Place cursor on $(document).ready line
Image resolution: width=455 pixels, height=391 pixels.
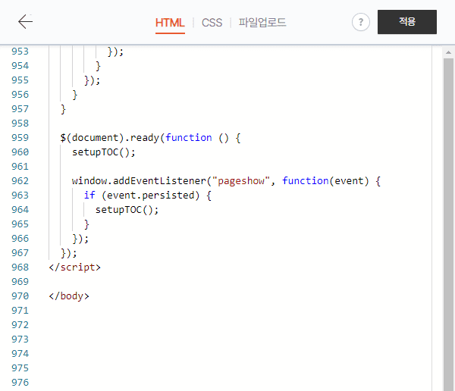(150, 138)
